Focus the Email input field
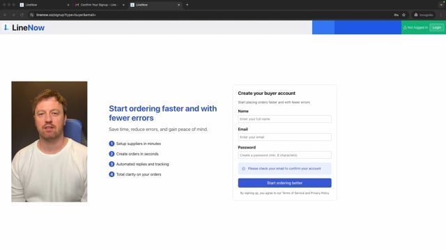Viewport: 446px width, 251px height. (x=284, y=137)
